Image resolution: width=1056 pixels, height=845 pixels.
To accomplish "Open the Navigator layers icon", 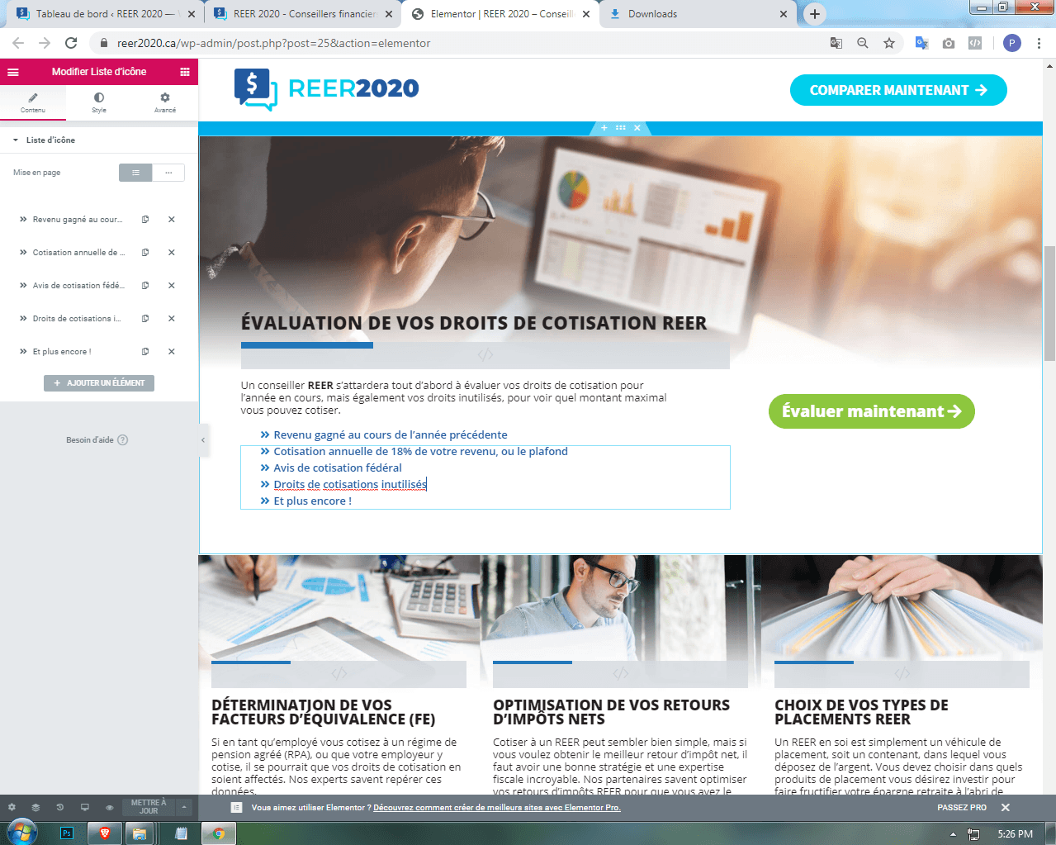I will click(36, 807).
